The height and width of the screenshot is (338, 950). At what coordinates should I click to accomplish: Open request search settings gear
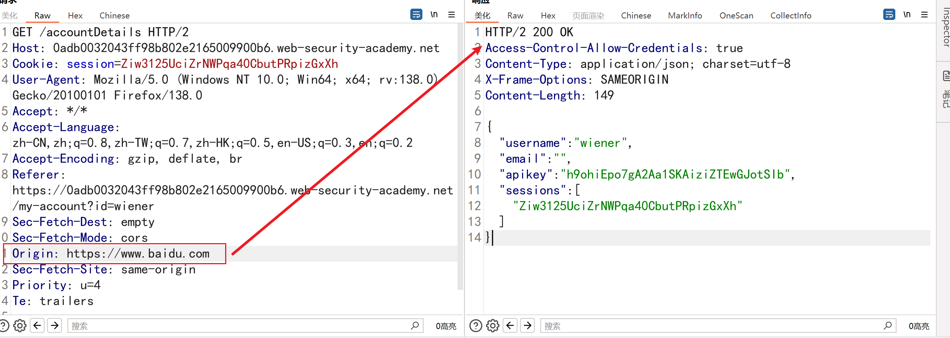click(20, 326)
